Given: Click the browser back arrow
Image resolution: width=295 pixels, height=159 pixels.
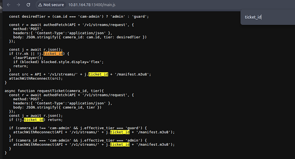Looking at the screenshot, I should [8, 5].
